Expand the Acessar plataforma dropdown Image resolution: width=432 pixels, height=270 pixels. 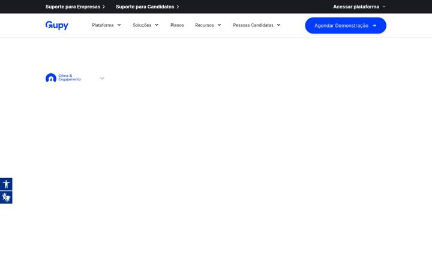click(x=359, y=7)
